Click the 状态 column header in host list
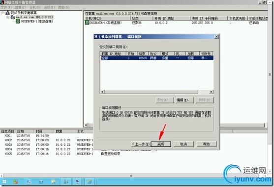This screenshot has width=274, height=187. 142,18
